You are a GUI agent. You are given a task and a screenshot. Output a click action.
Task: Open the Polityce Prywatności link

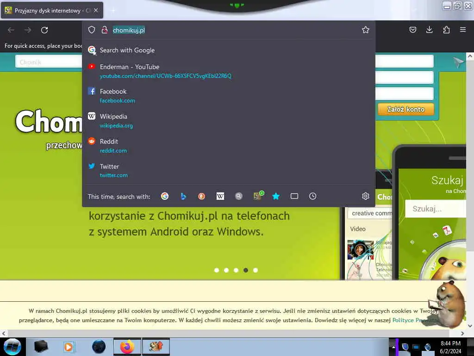pyautogui.click(x=416, y=320)
